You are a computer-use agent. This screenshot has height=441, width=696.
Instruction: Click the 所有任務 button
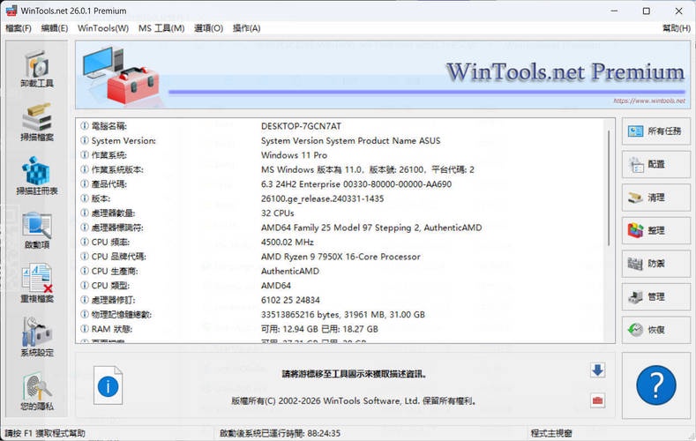(x=655, y=131)
